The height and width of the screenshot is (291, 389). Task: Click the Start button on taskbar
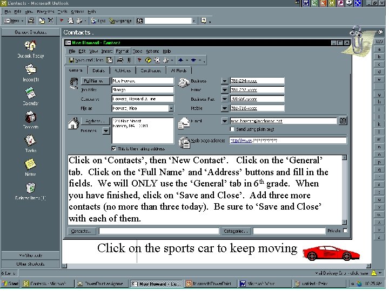(10, 284)
